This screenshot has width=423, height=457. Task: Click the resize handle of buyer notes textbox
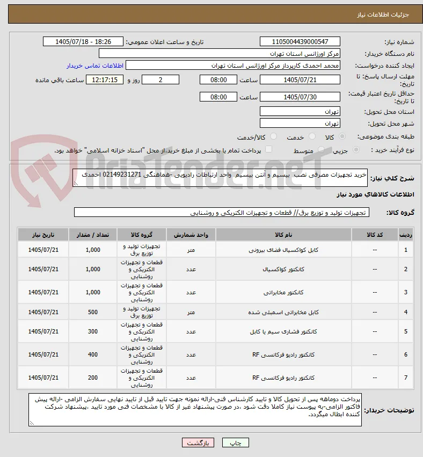(32, 423)
